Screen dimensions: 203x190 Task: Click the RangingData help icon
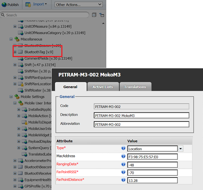pyautogui.click(x=123, y=164)
